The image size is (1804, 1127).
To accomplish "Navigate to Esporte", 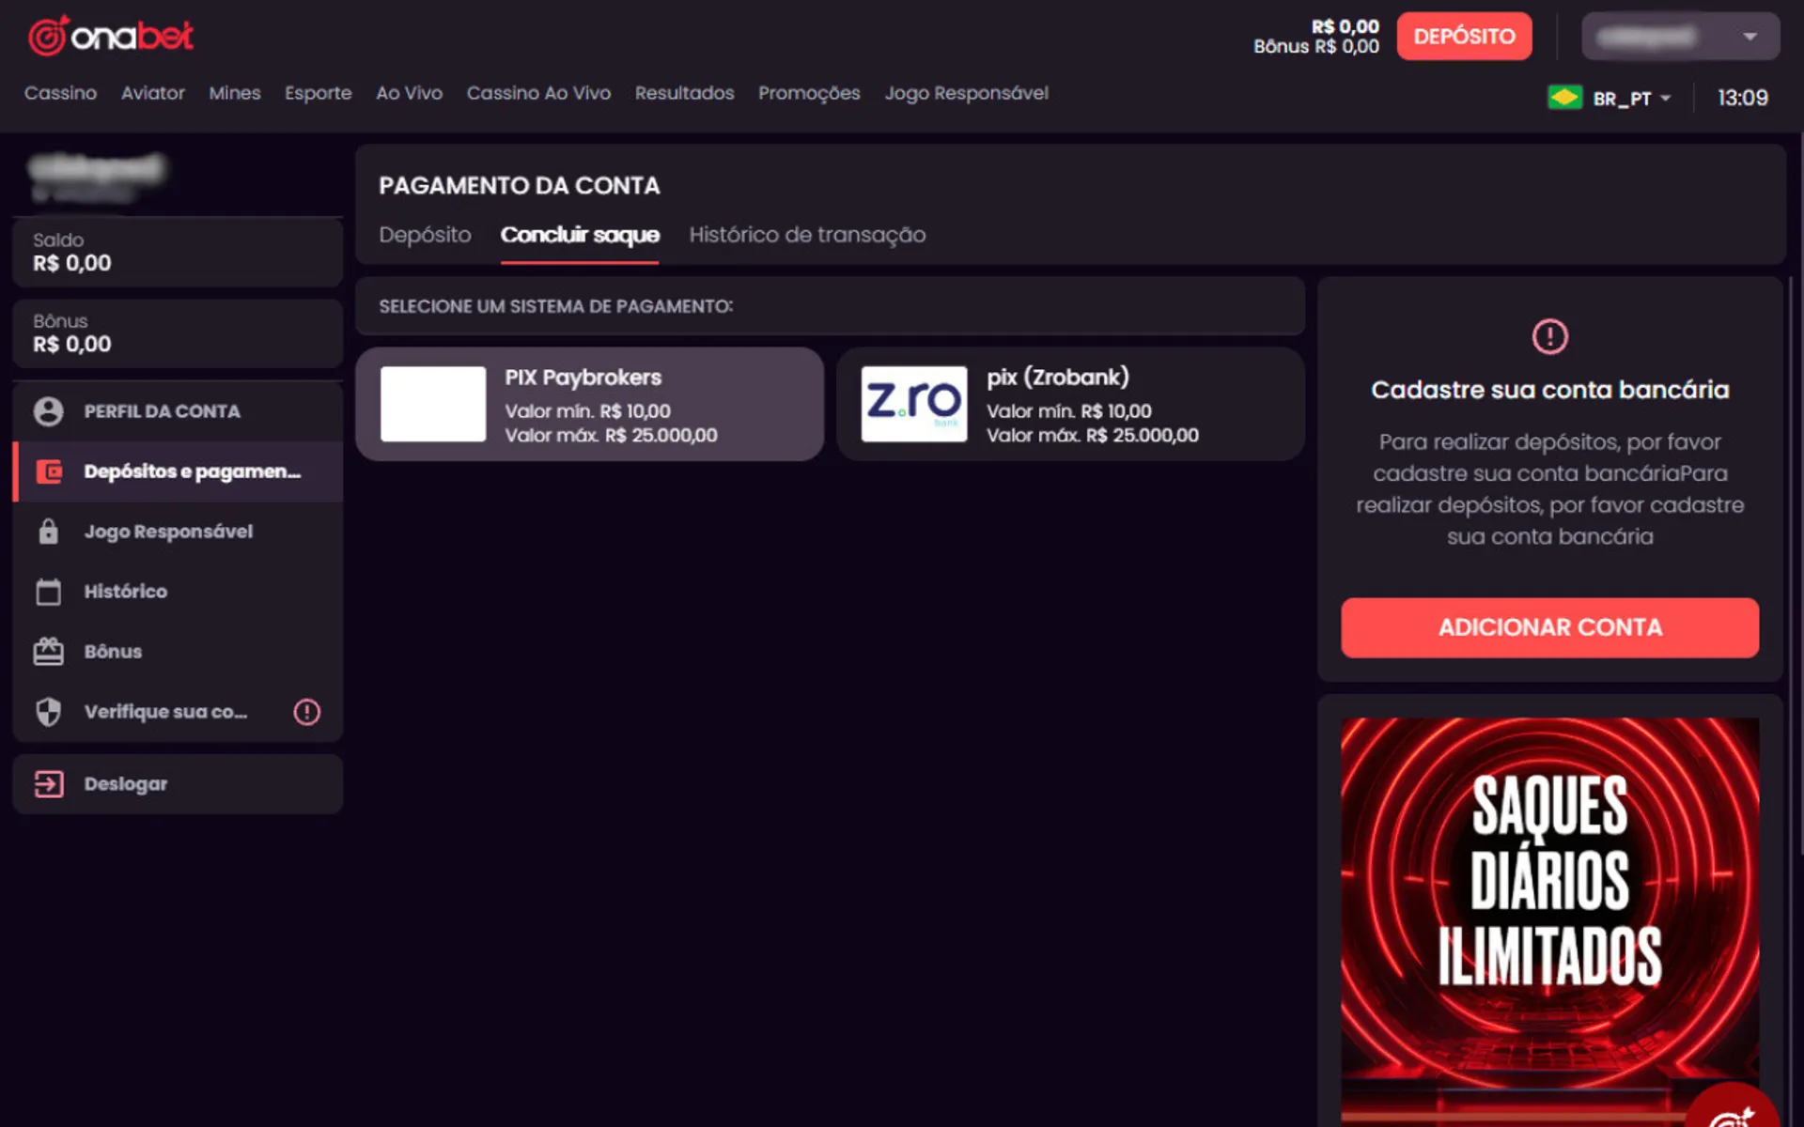I will click(319, 93).
